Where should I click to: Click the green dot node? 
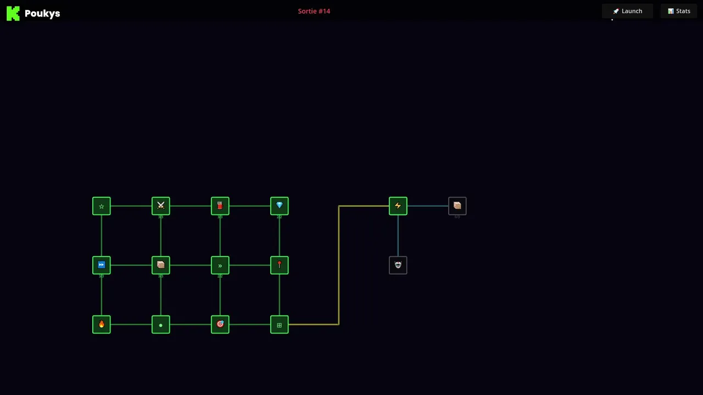coord(161,324)
